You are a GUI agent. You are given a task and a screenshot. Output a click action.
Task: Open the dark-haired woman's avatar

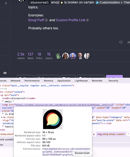(x=65, y=56)
